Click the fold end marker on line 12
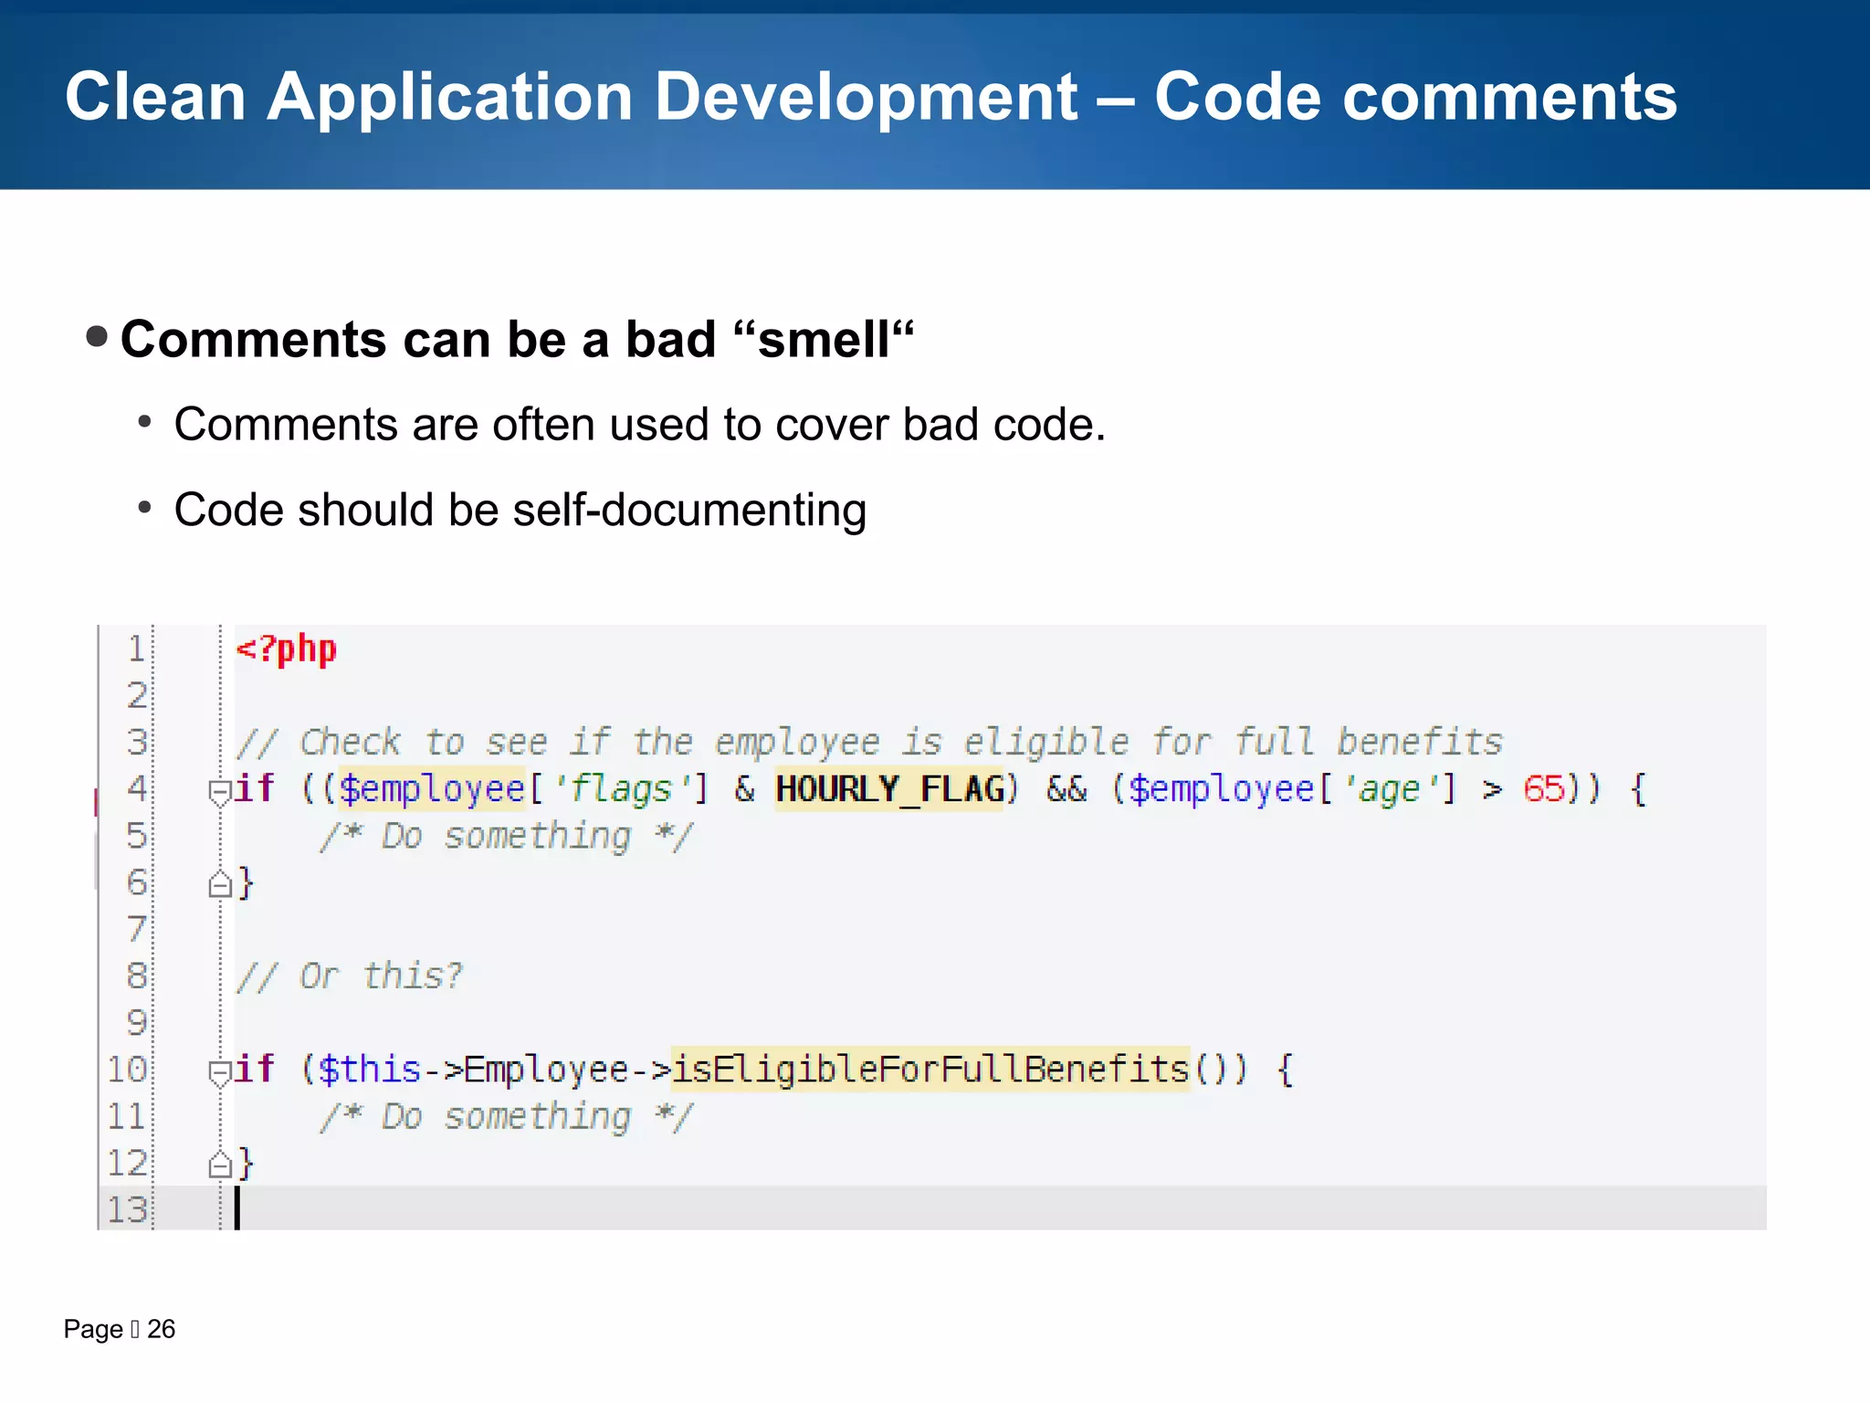 click(219, 1166)
